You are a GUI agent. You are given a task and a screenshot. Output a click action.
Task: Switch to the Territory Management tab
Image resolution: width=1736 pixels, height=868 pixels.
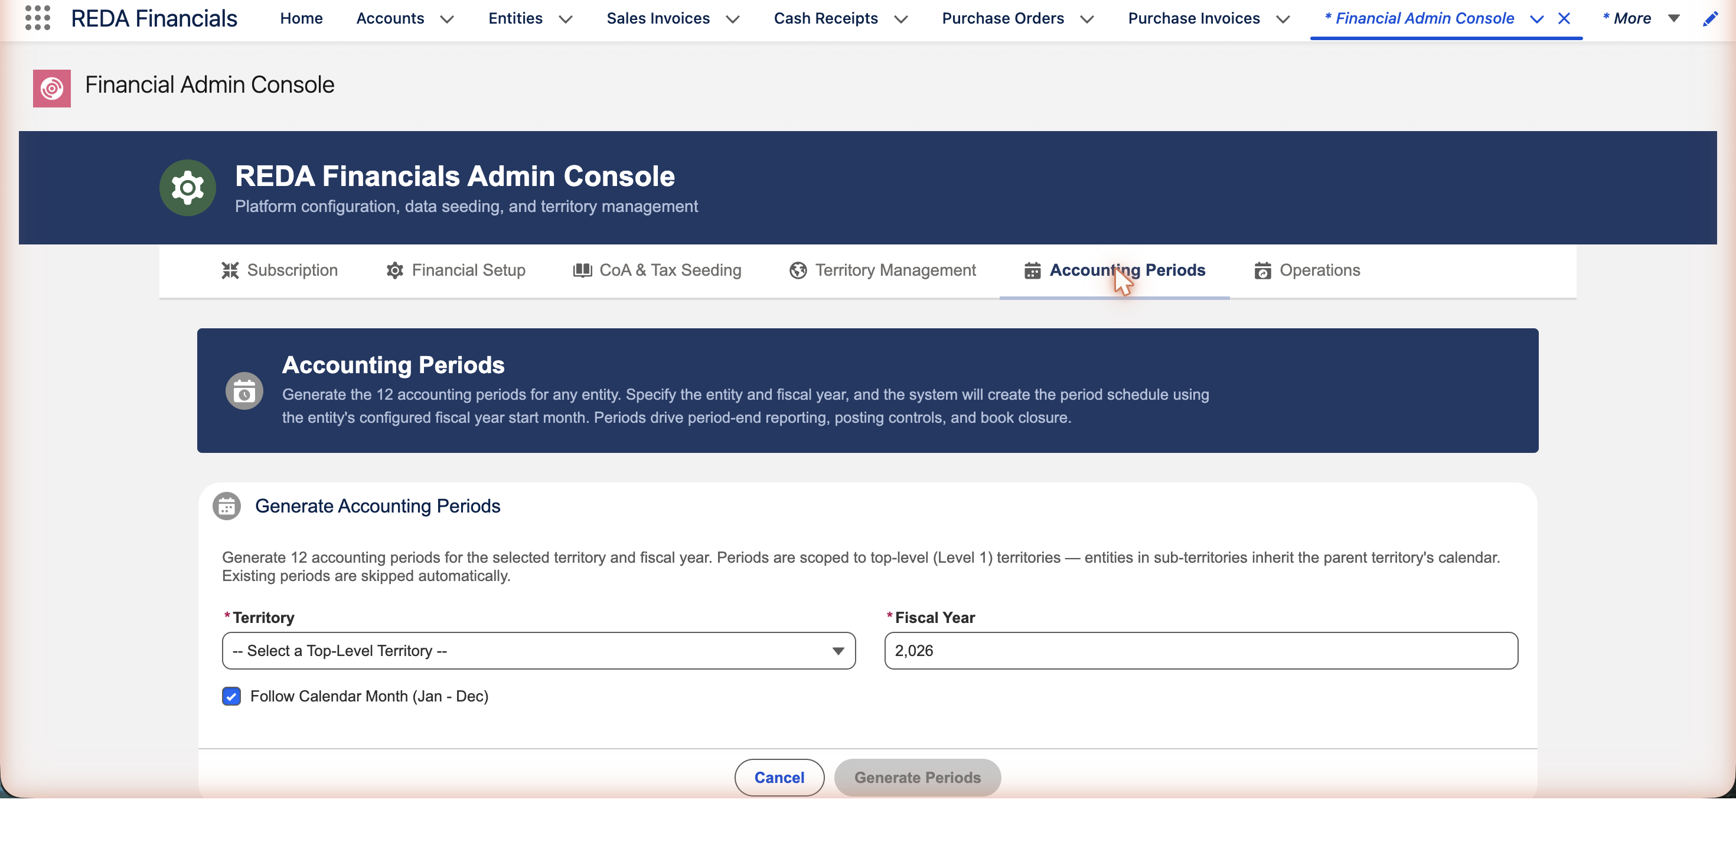882,270
